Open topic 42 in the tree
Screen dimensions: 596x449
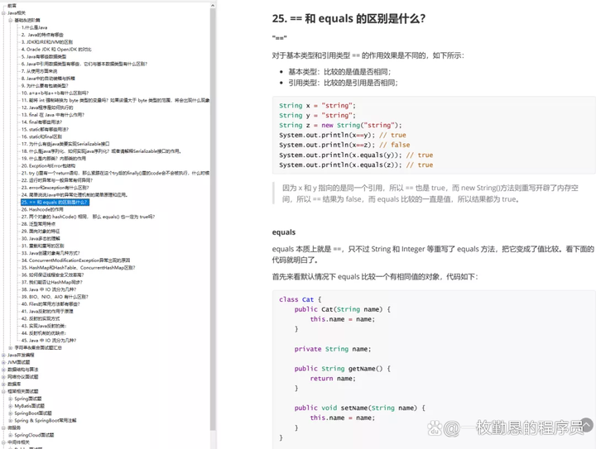[x=41, y=318]
